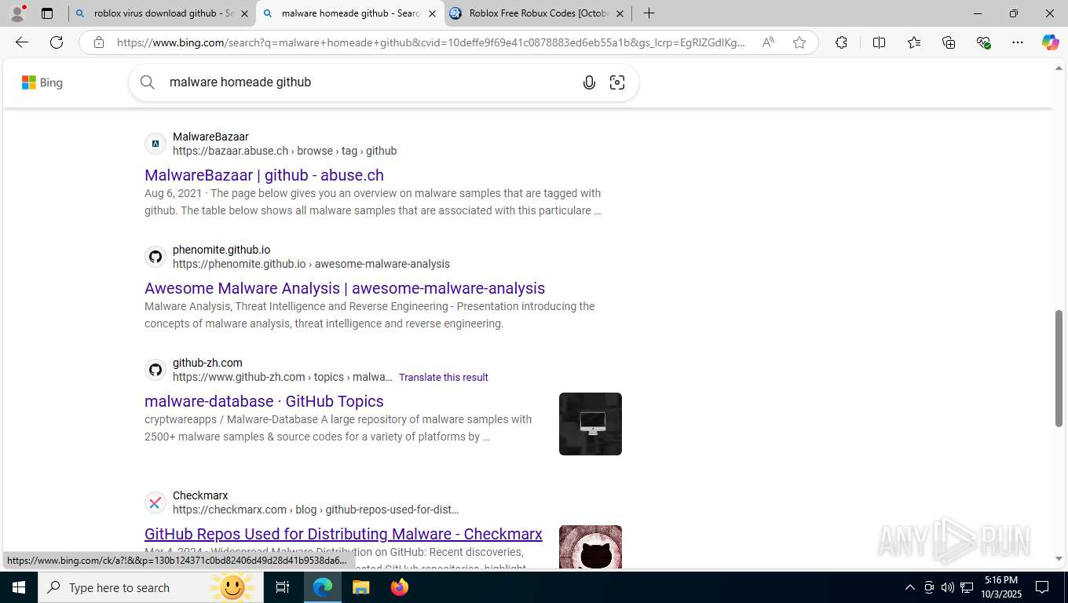Open File Explorer from taskbar
This screenshot has height=603, width=1068.
pyautogui.click(x=360, y=587)
